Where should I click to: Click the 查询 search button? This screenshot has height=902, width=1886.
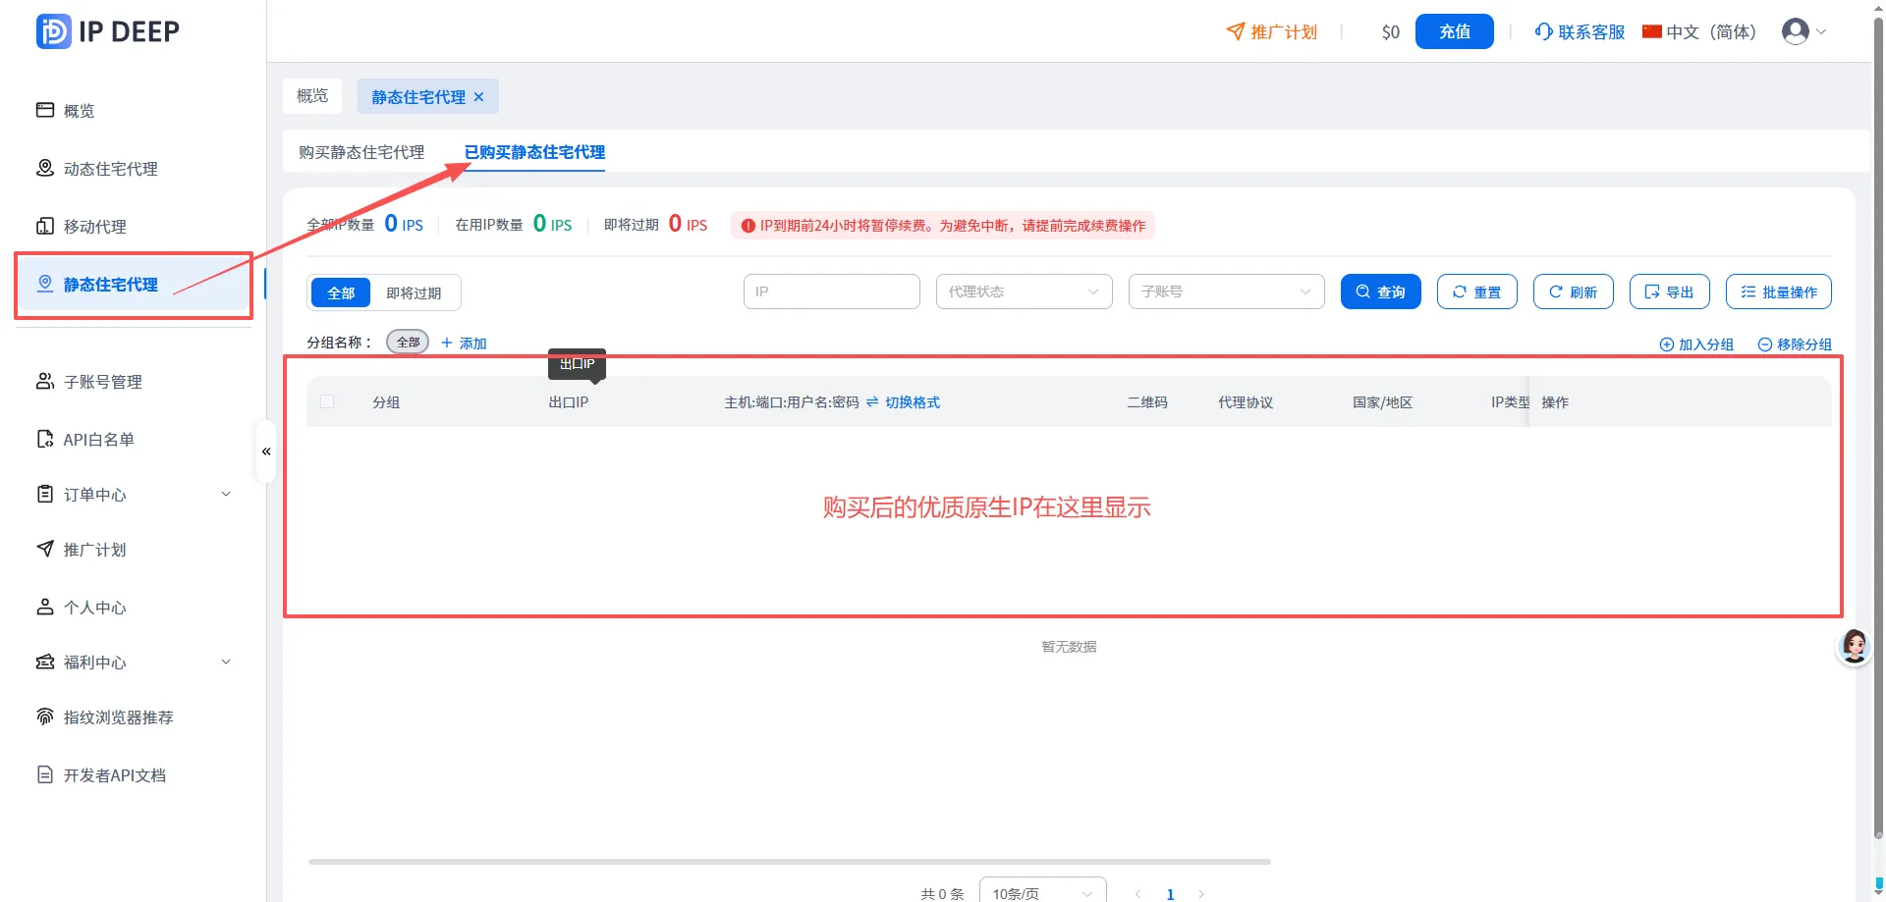(x=1381, y=292)
